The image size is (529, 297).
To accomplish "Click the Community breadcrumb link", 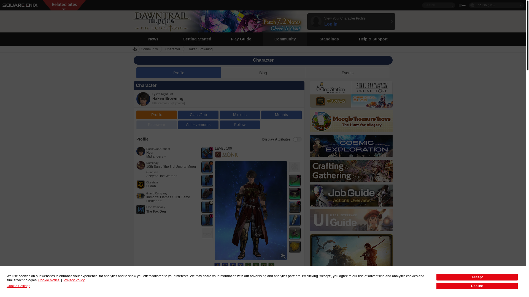I will coord(149,49).
